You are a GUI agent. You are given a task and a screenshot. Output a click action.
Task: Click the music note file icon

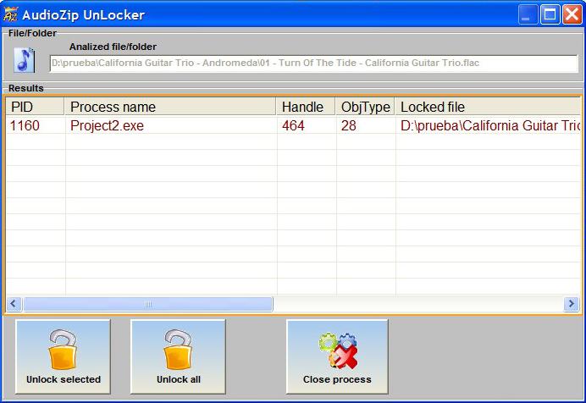click(x=25, y=60)
